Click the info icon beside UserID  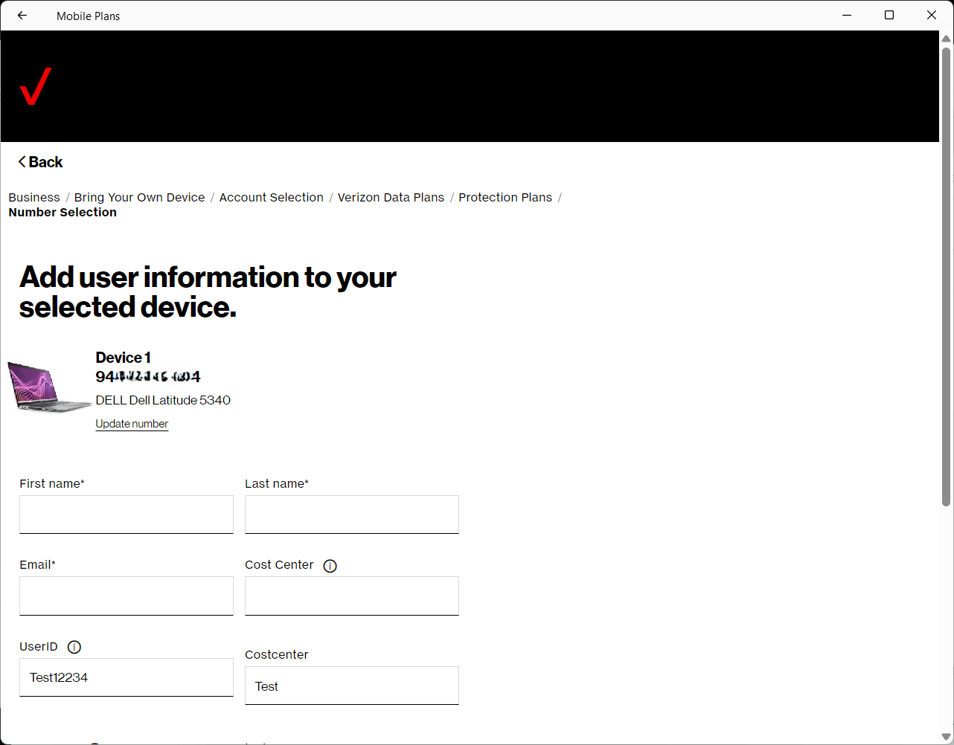click(x=74, y=647)
